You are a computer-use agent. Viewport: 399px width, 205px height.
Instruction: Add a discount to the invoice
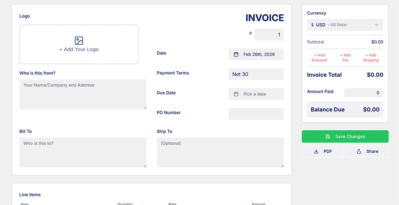coord(320,58)
